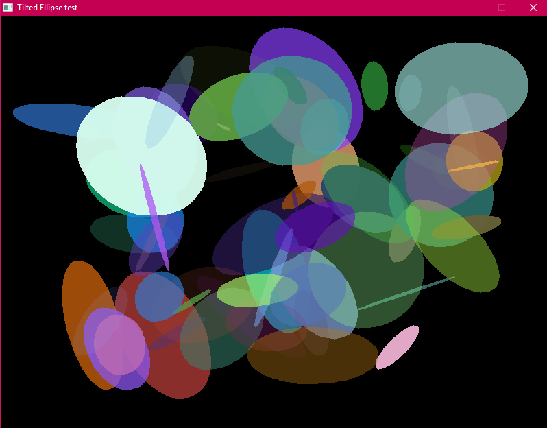Minimize the Tilted Ellipse test window

[471, 8]
